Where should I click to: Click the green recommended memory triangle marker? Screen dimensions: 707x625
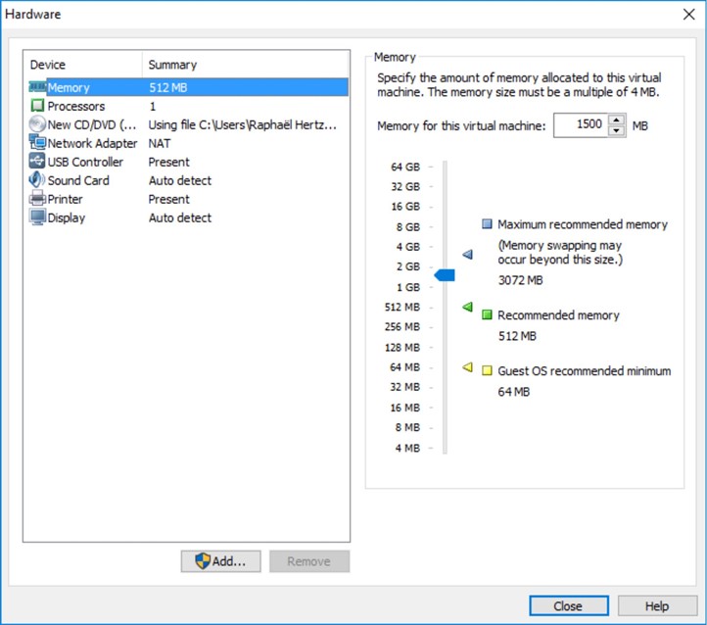pos(467,307)
